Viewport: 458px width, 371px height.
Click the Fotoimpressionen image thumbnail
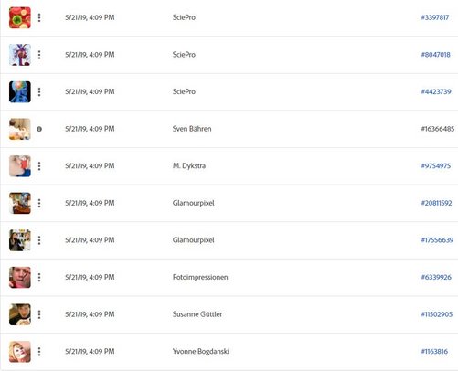point(20,277)
